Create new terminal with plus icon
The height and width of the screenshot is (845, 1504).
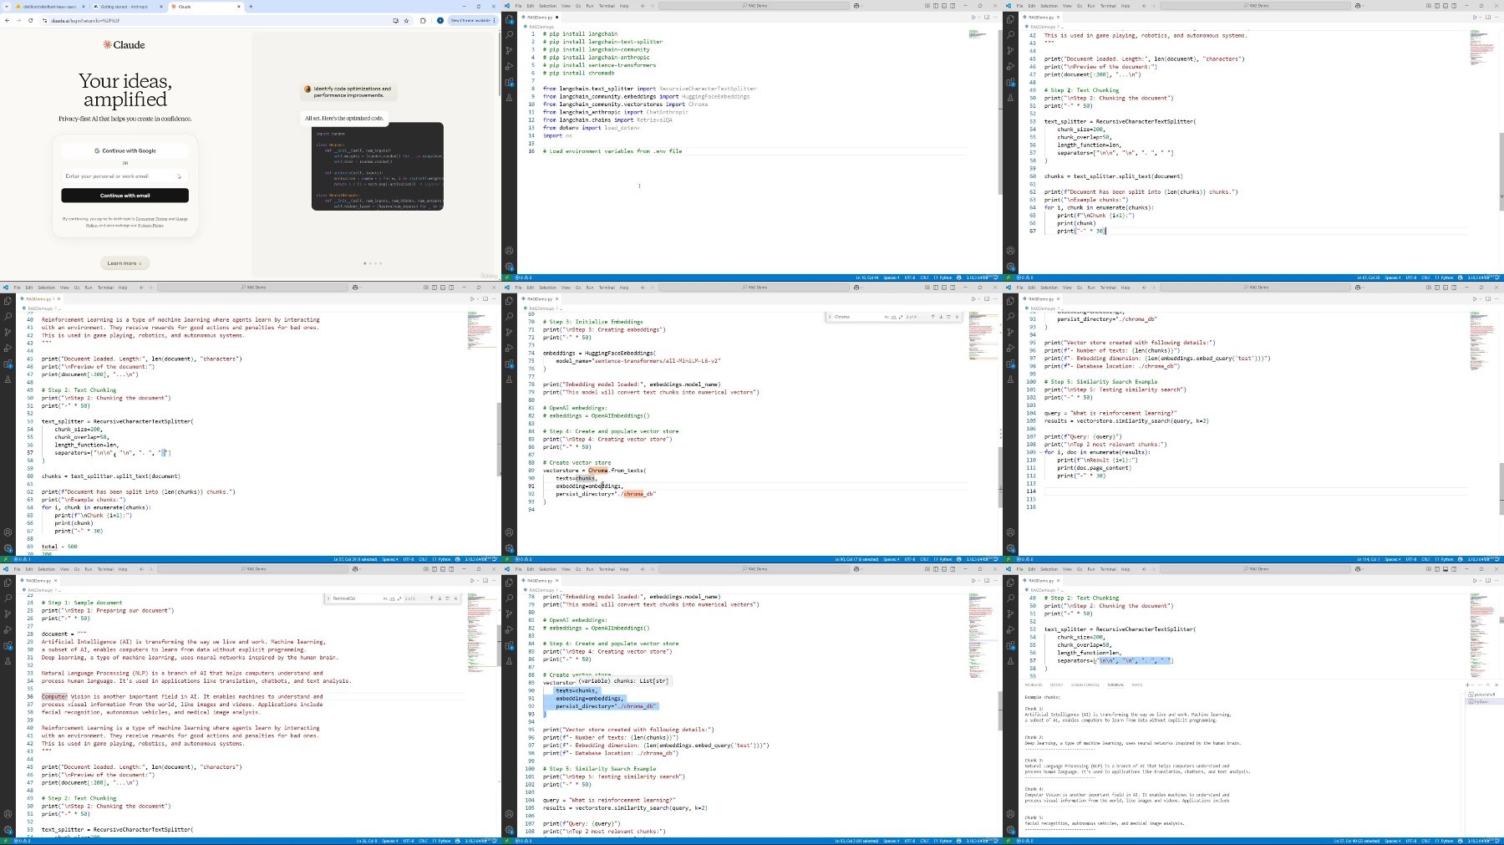[1467, 685]
